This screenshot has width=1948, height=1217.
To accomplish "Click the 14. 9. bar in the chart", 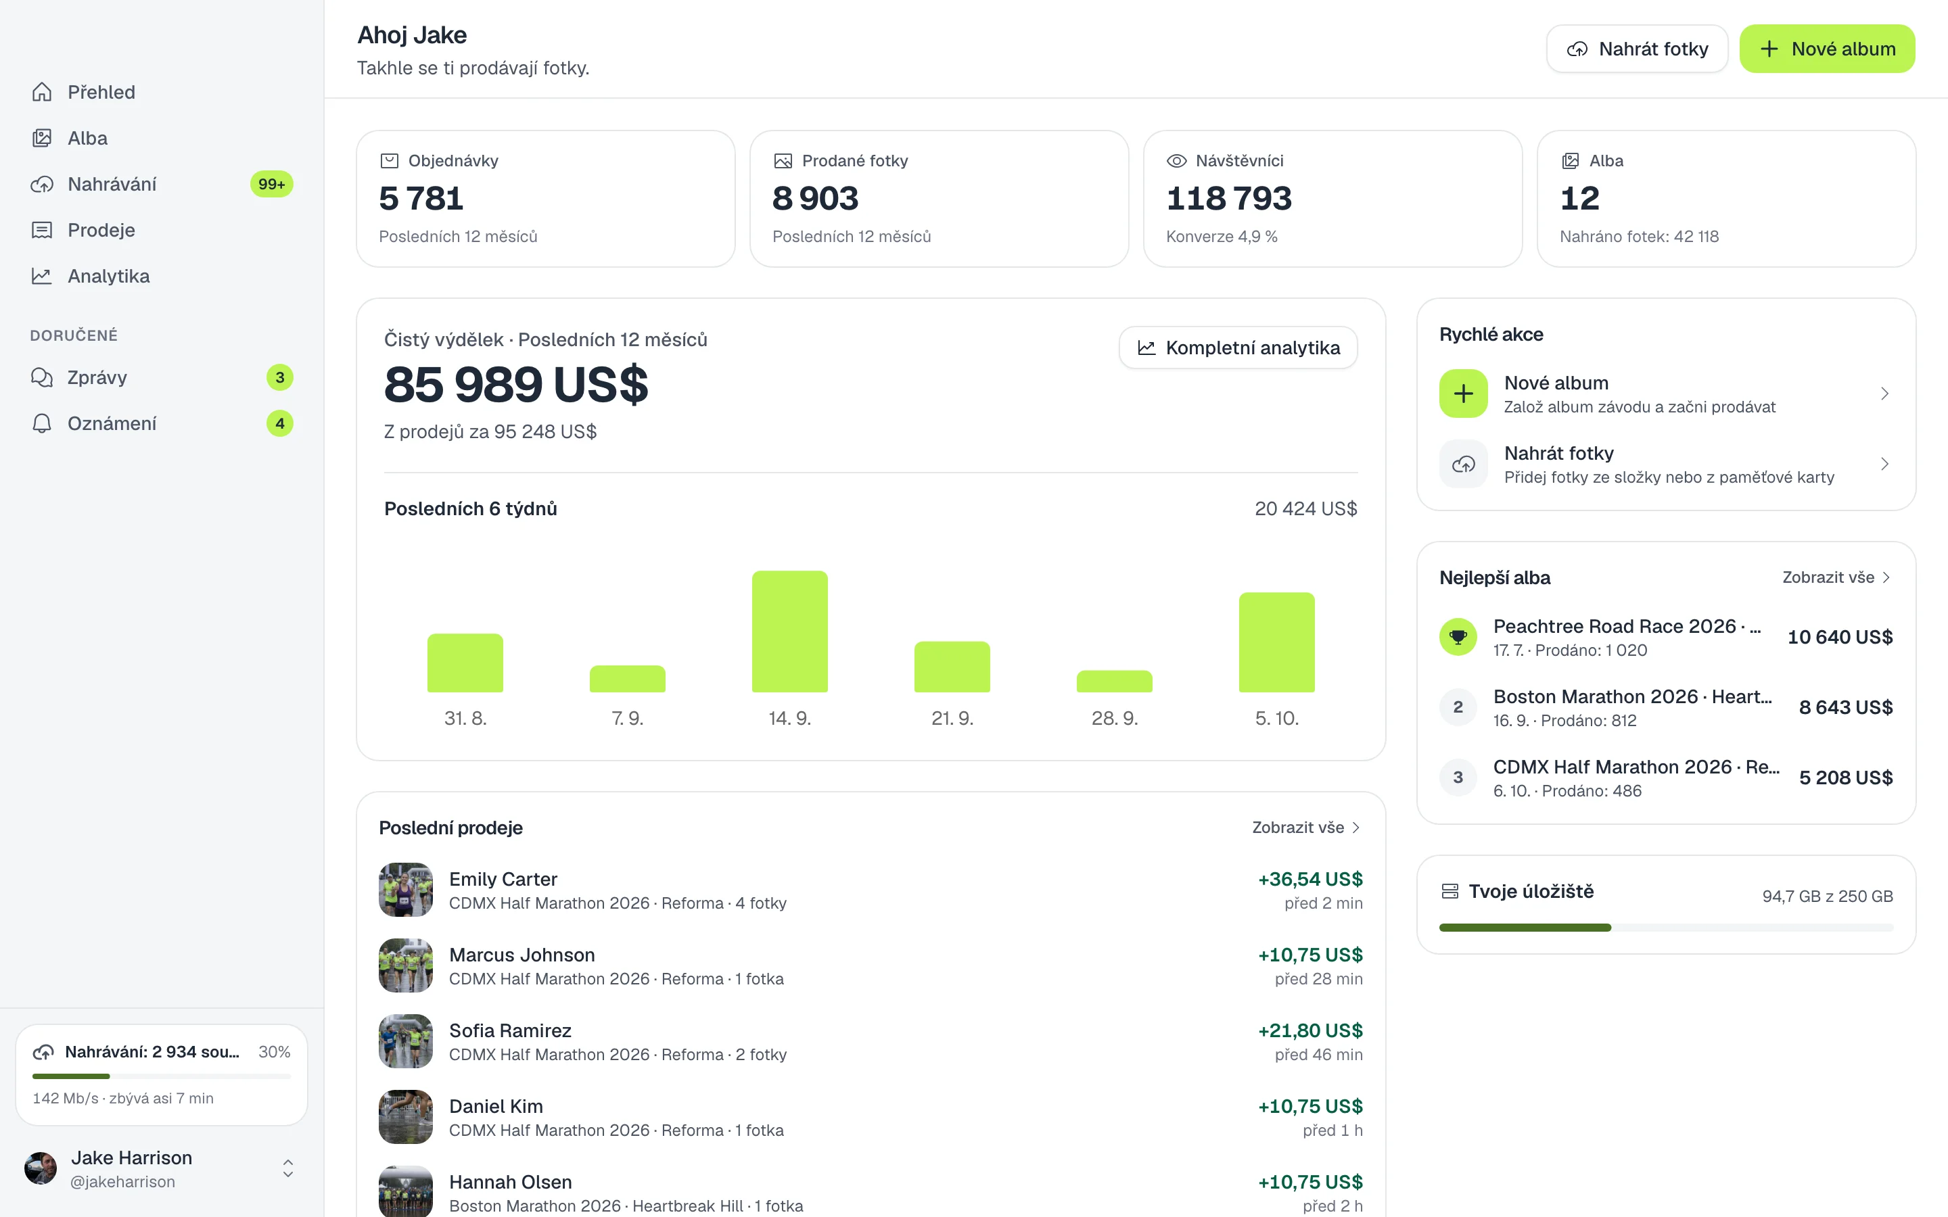I will pos(789,632).
